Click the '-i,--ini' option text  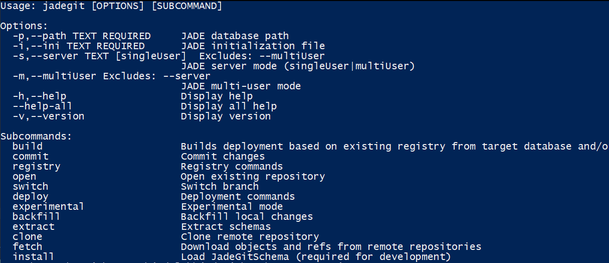point(36,46)
